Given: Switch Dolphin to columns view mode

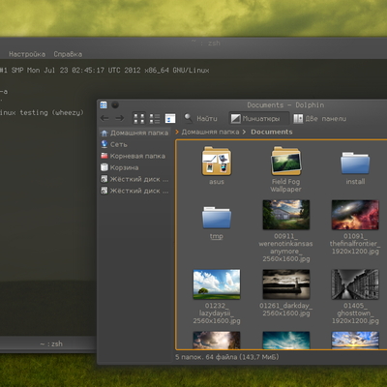Looking at the screenshot, I should [x=170, y=118].
